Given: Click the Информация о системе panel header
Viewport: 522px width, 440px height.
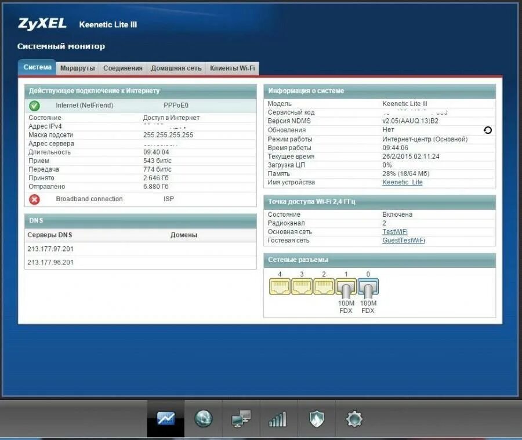Looking at the screenshot, I should pos(379,91).
